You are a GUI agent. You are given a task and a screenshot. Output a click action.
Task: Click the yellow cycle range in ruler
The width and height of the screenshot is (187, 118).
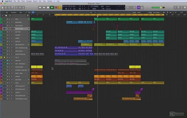point(109,15)
